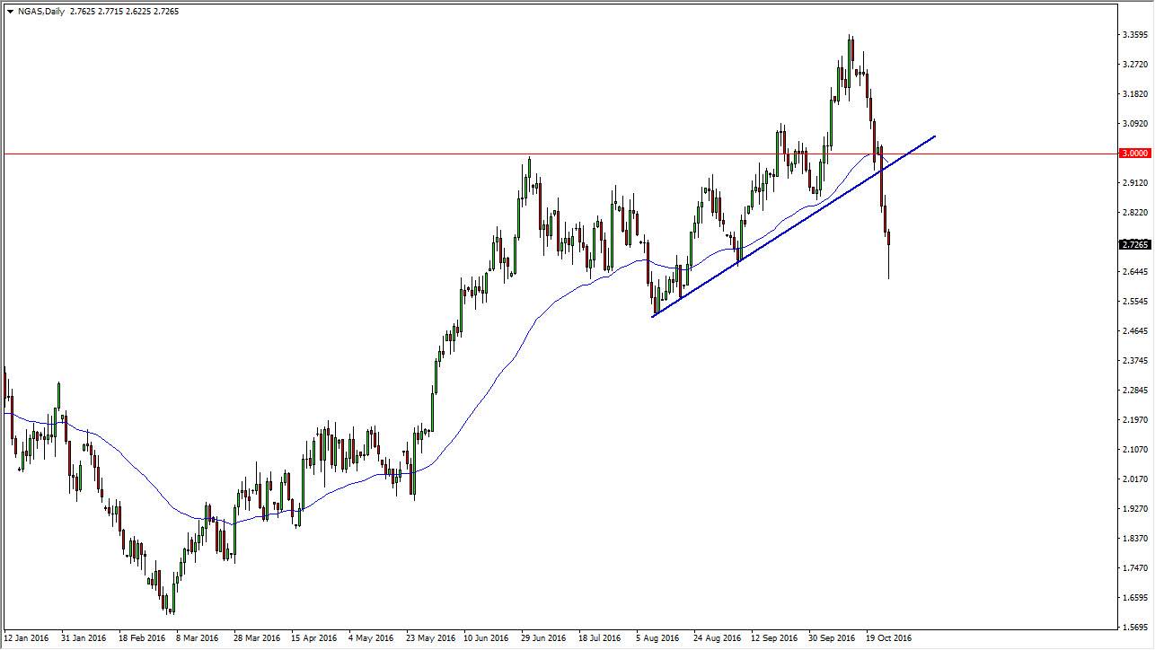This screenshot has width=1155, height=650.
Task: Click the 4 May 2016 date label
Action: (371, 639)
